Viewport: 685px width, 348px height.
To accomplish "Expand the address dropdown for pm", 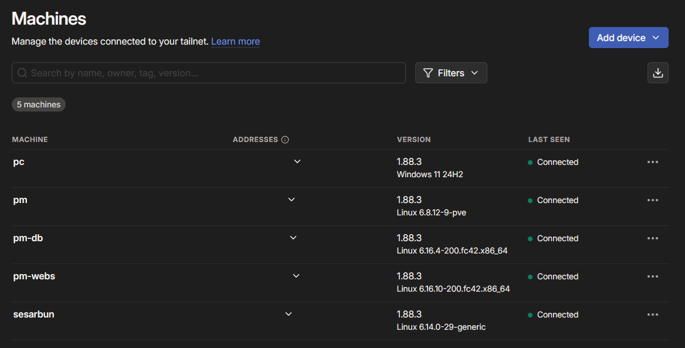I will click(x=291, y=200).
